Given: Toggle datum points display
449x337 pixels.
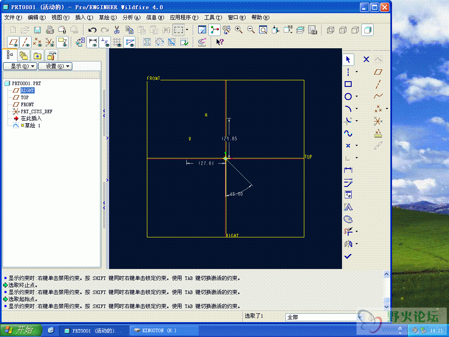Looking at the screenshot, I should [x=38, y=42].
